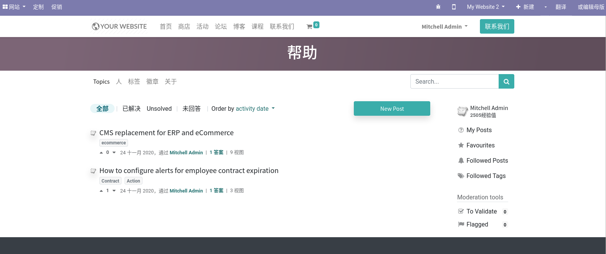The width and height of the screenshot is (606, 254).
Task: Click the search magnifier button
Action: pos(506,81)
